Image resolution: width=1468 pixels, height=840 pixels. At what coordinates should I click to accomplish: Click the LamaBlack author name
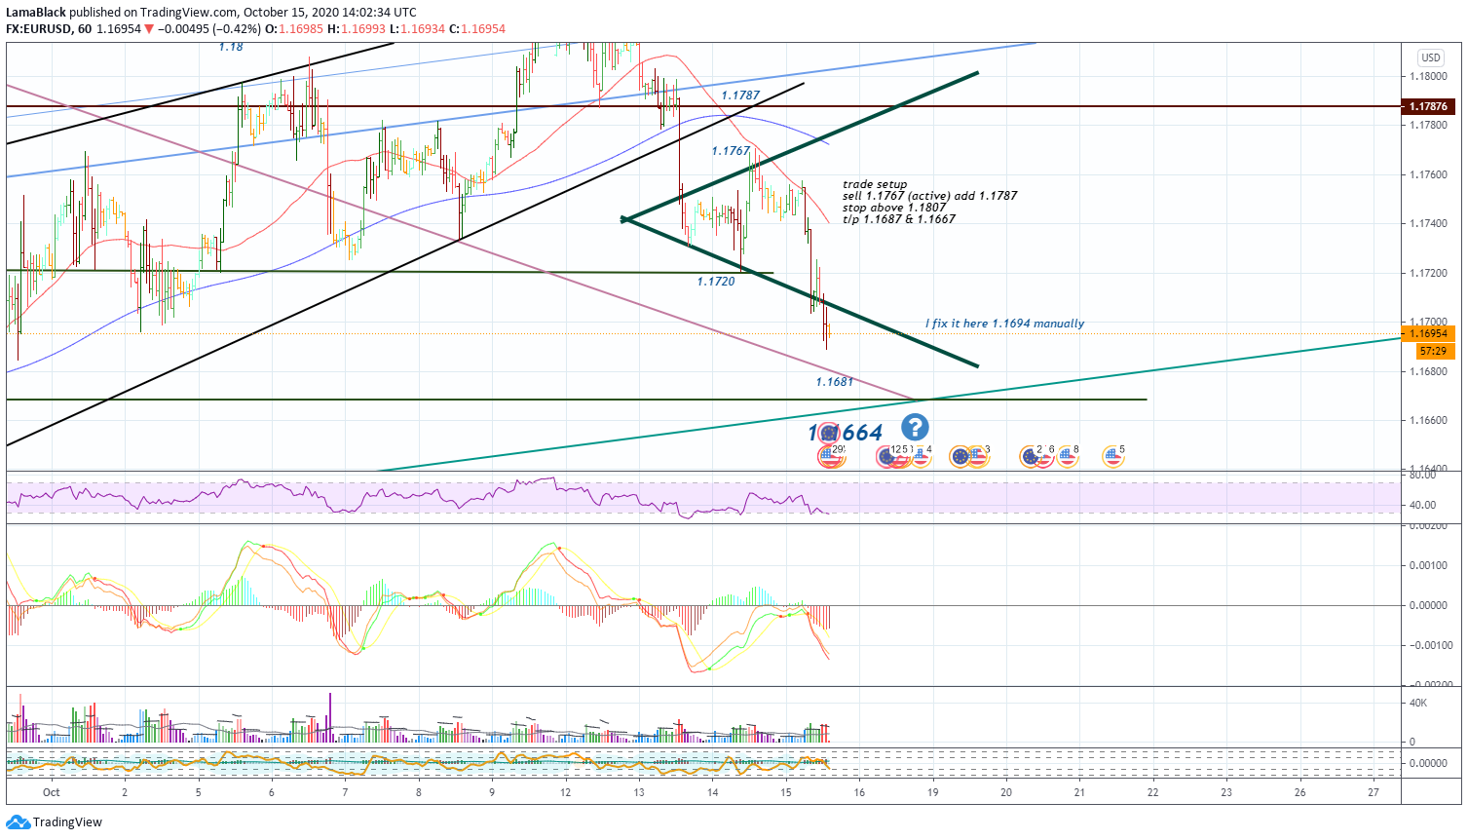click(x=36, y=13)
